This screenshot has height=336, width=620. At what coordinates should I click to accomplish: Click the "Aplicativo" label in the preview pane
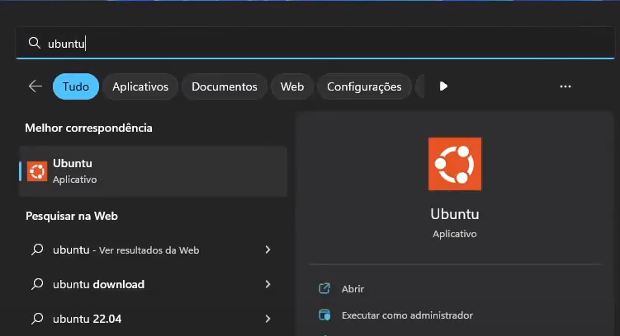click(x=455, y=234)
